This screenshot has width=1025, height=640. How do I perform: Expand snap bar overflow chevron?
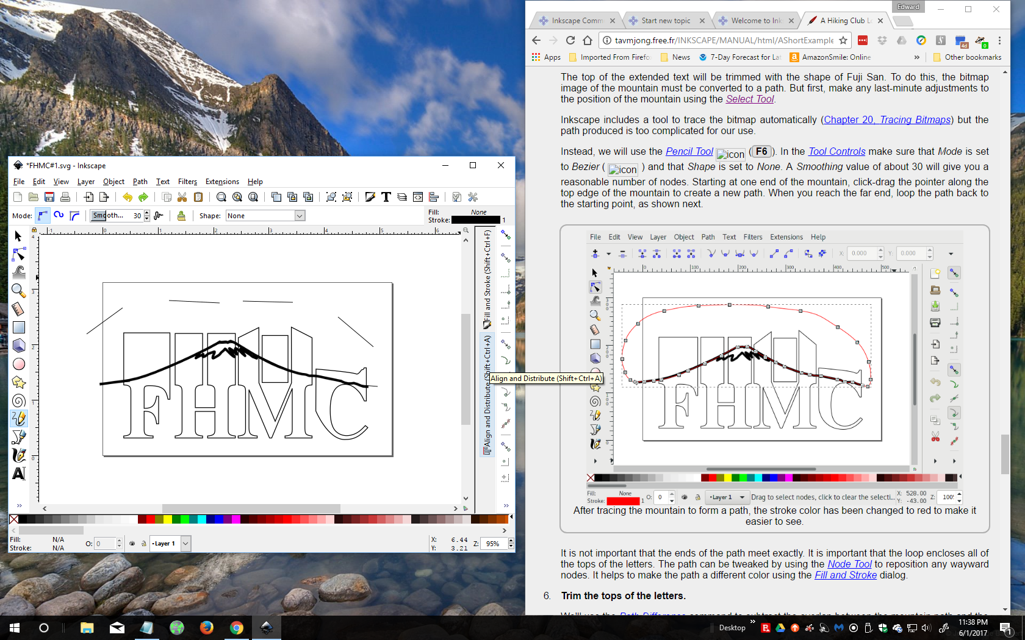[506, 505]
